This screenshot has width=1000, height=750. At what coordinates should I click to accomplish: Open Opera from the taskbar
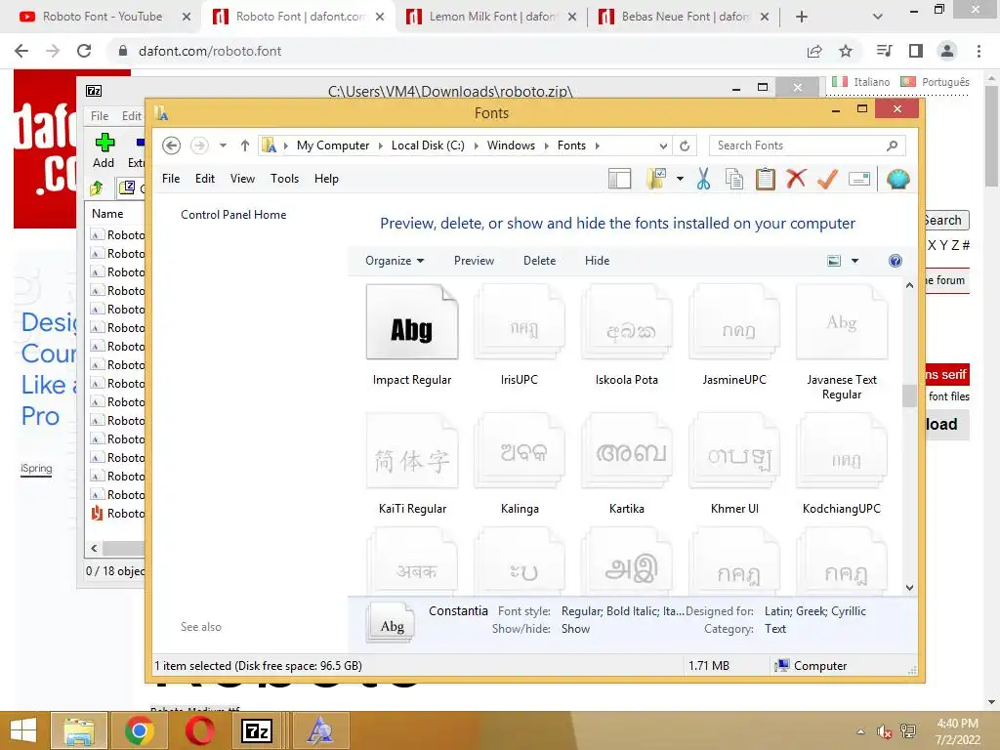[200, 730]
